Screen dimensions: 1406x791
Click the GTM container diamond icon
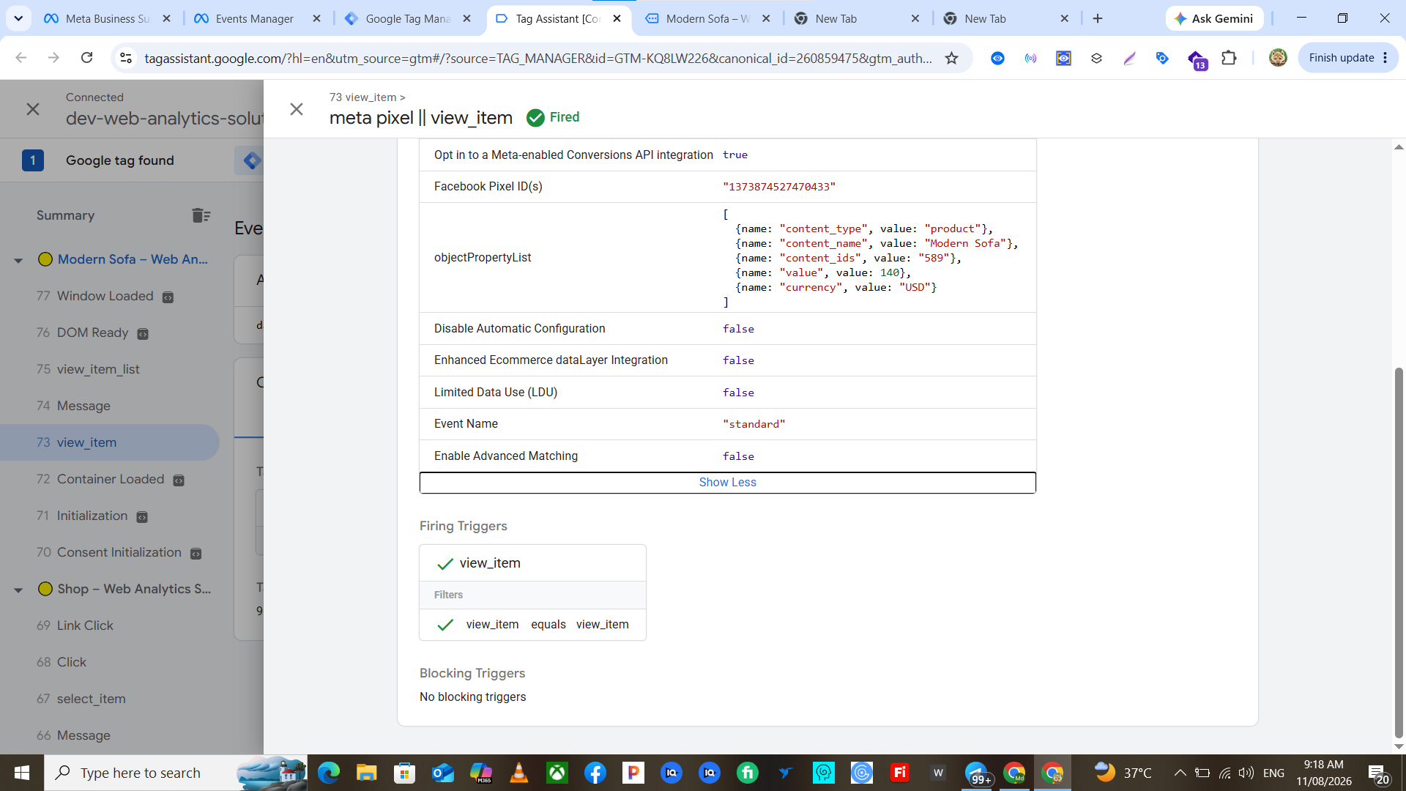(x=251, y=160)
